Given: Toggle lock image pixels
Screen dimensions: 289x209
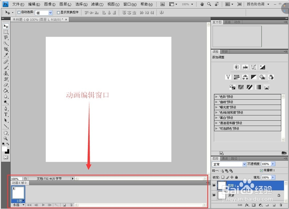Looking at the screenshot, I should [227, 177].
